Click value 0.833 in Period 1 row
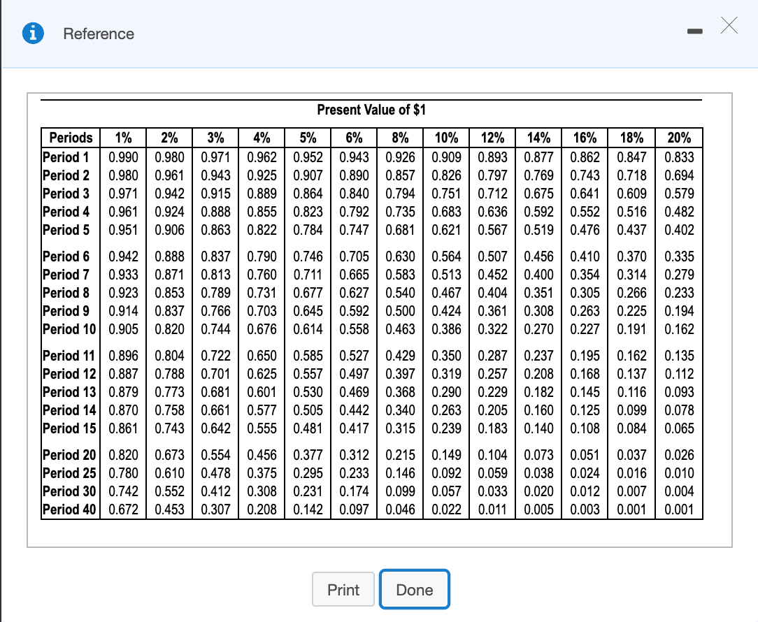758x622 pixels. click(679, 157)
